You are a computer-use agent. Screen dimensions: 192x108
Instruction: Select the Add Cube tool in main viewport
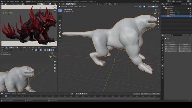[60, 40]
